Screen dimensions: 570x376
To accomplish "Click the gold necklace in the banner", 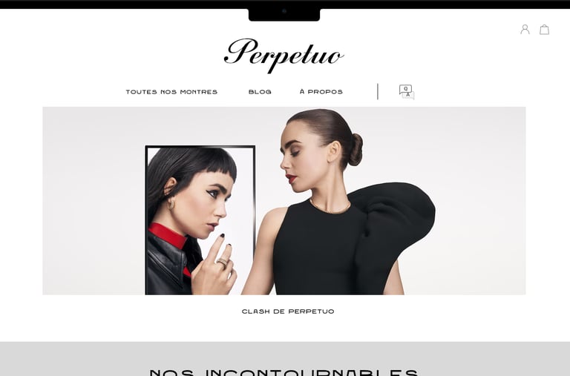I will coord(330,207).
